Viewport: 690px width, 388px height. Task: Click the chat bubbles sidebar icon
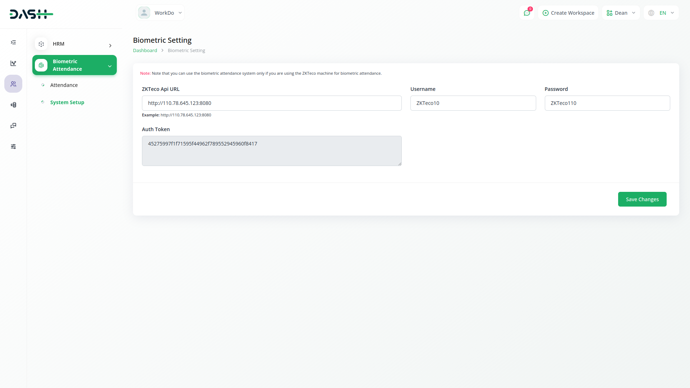13,126
